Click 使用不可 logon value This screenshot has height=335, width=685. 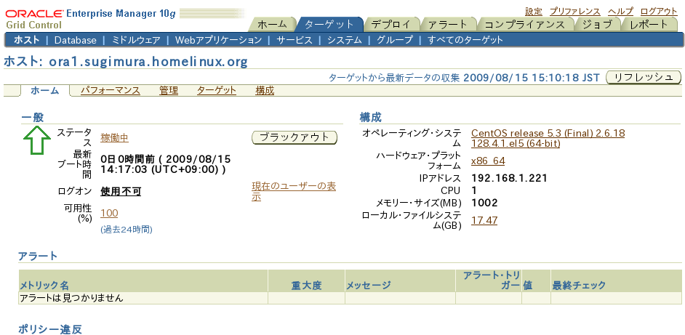[x=121, y=191]
